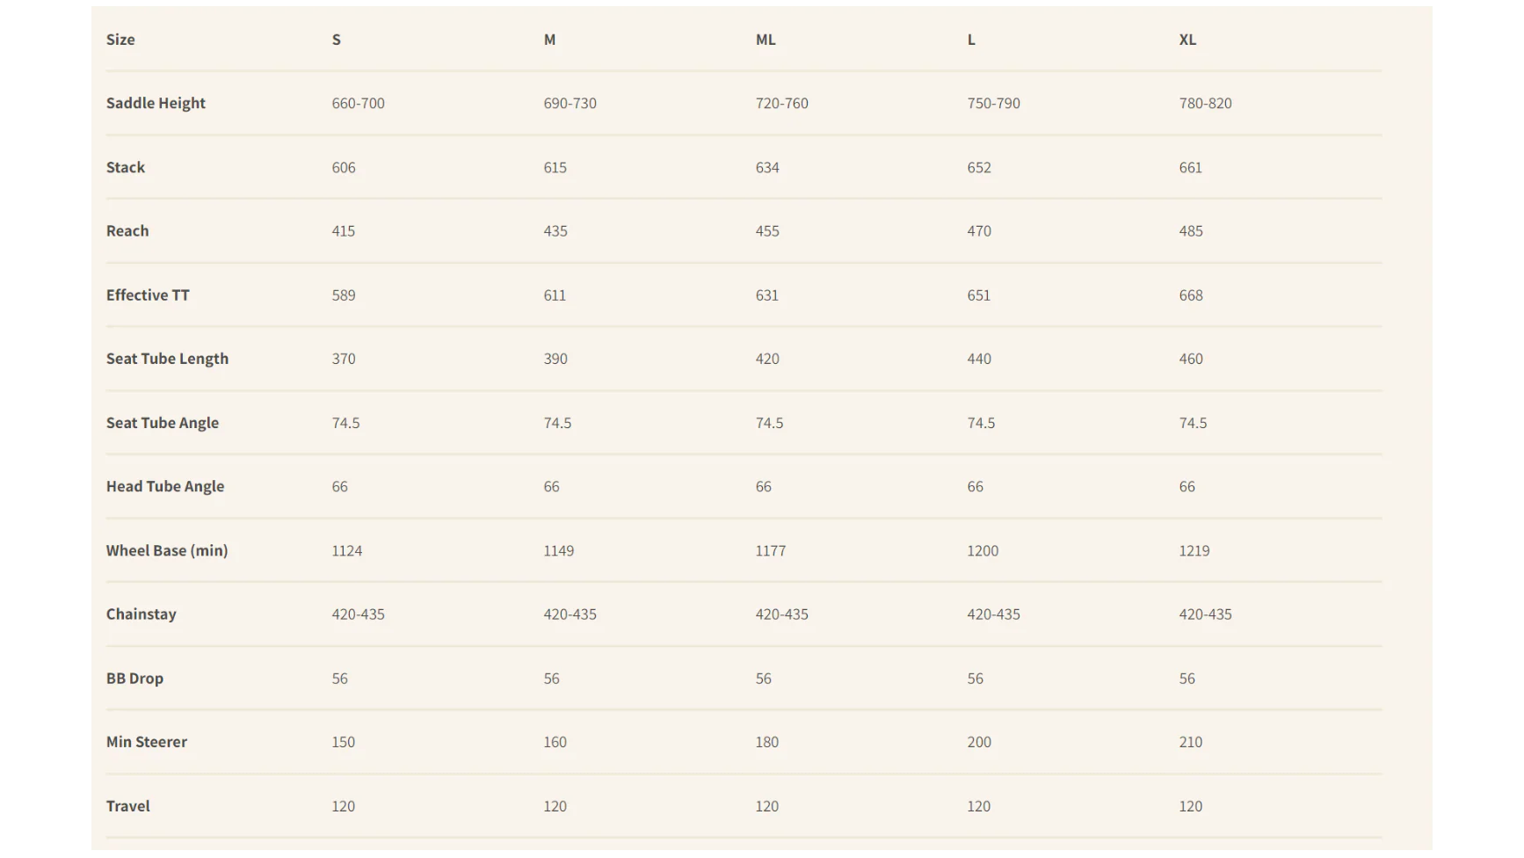This screenshot has width=1524, height=858.
Task: Click the Effective TT row label
Action: 148,295
